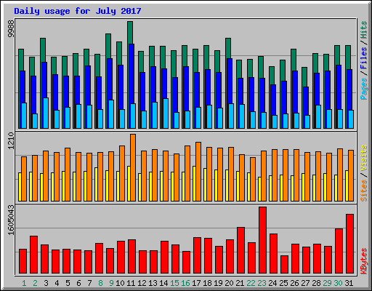Click the KBytes legend label

coord(364,261)
